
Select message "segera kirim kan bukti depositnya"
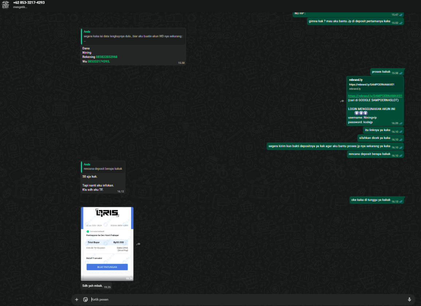[335, 146]
